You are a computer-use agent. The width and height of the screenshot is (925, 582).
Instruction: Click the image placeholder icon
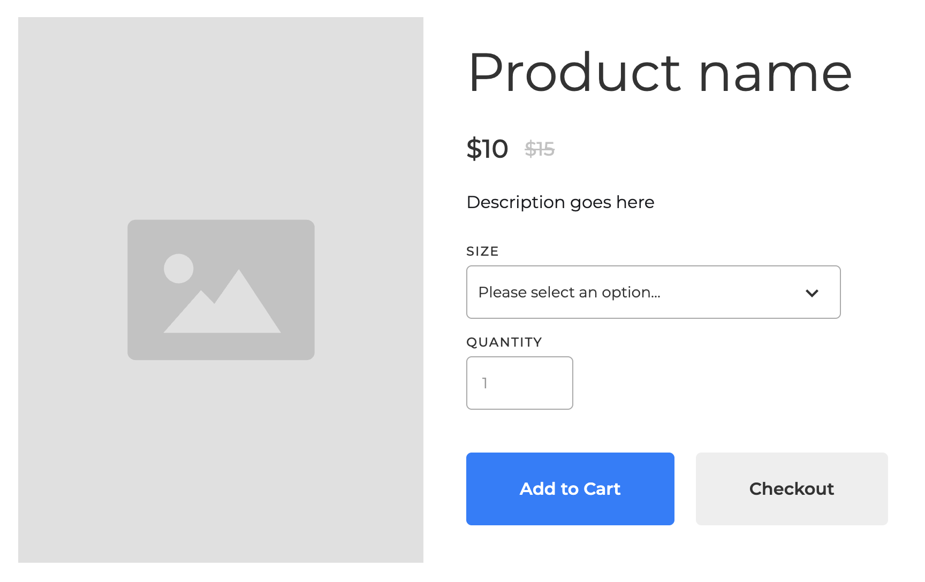pos(221,289)
